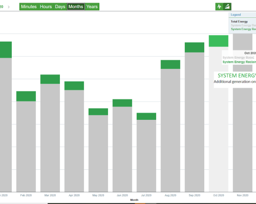
Task: Click the Apr 2020 green reclaimed segment
Action: pyautogui.click(x=74, y=86)
